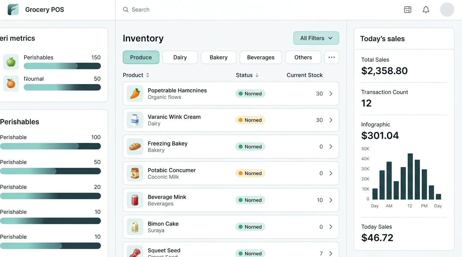The image size is (462, 257).
Task: Click the Inventory heading
Action: click(143, 38)
